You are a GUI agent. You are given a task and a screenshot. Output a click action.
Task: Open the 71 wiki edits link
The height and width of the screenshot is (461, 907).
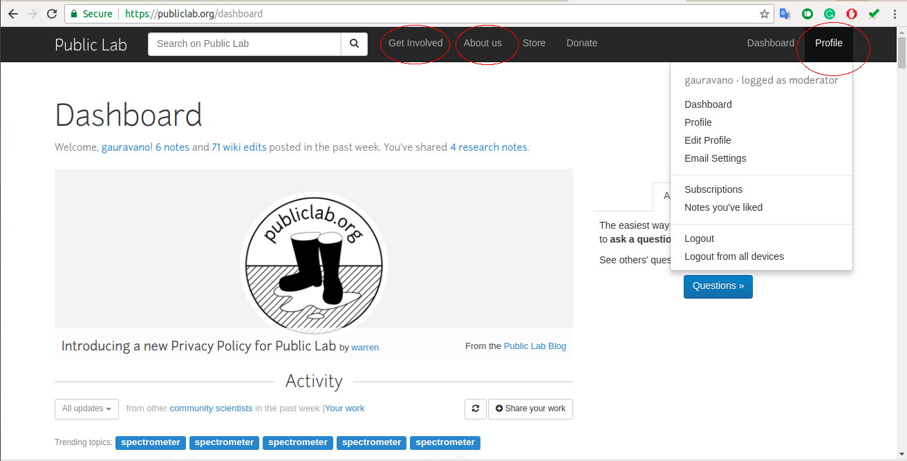(x=239, y=147)
